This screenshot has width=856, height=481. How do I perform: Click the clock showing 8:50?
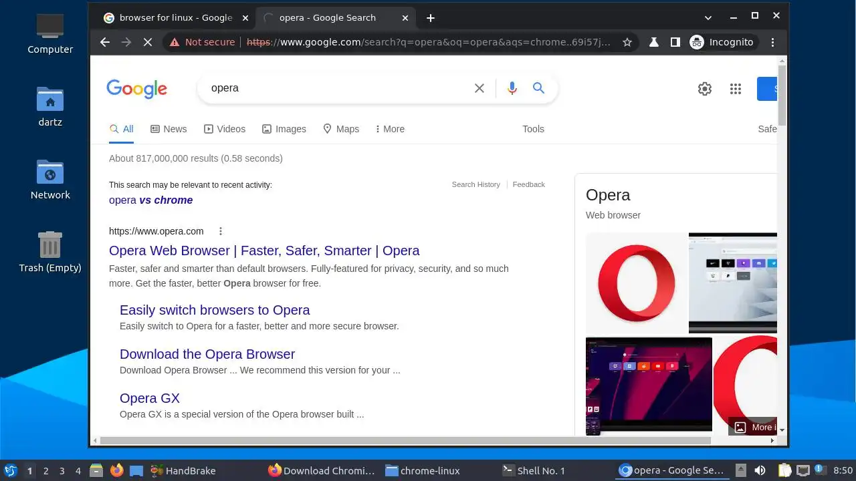(843, 471)
